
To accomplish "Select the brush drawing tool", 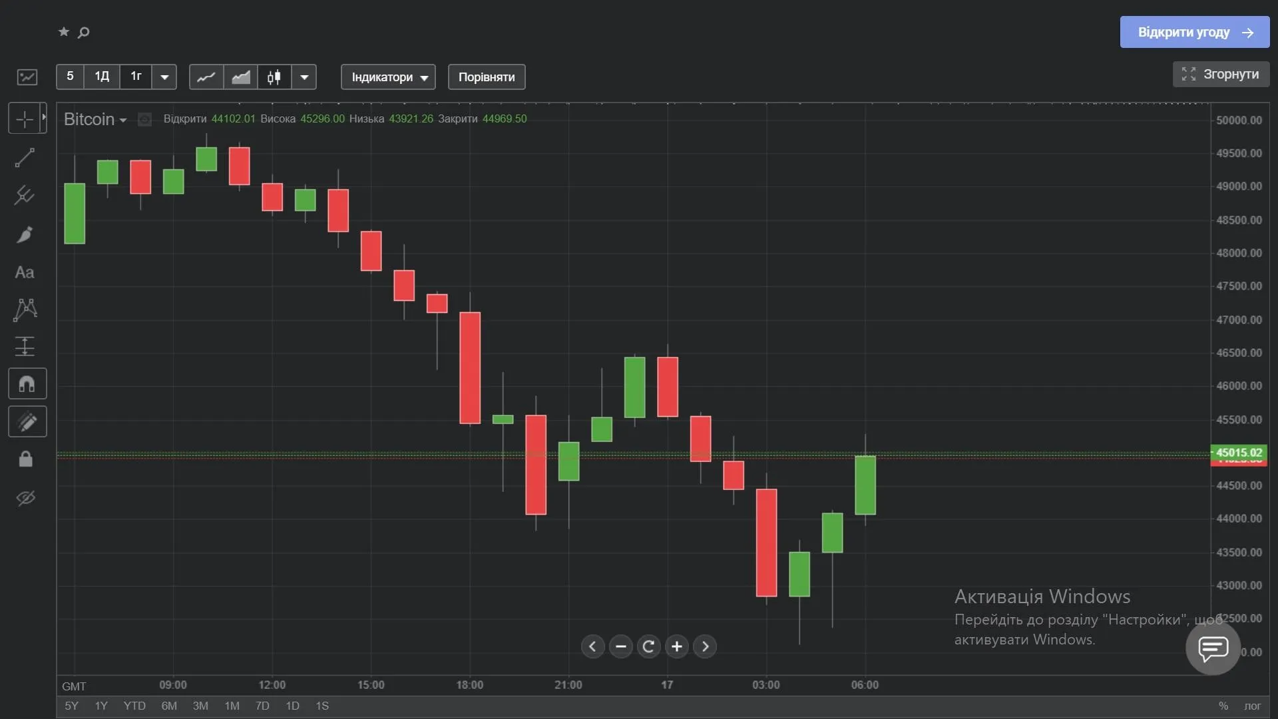I will tap(25, 234).
